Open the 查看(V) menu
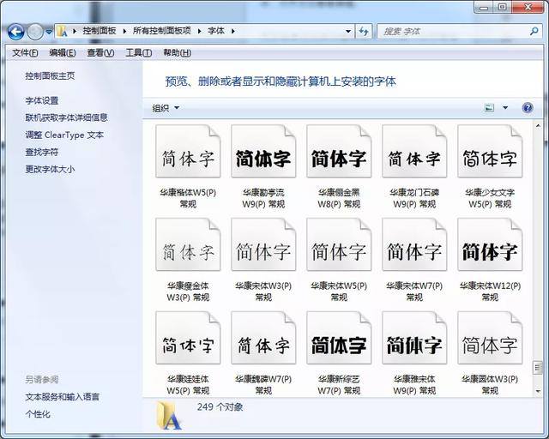The width and height of the screenshot is (549, 439). 100,53
